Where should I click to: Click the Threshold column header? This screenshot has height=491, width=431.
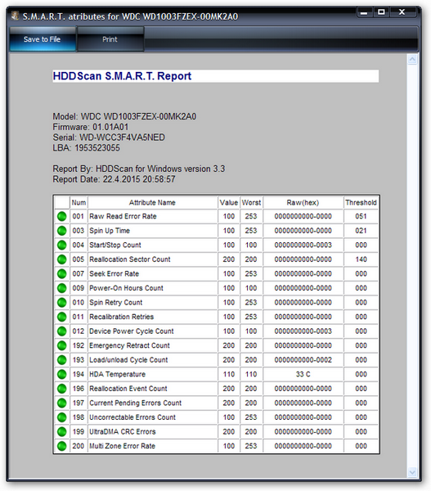(x=361, y=203)
